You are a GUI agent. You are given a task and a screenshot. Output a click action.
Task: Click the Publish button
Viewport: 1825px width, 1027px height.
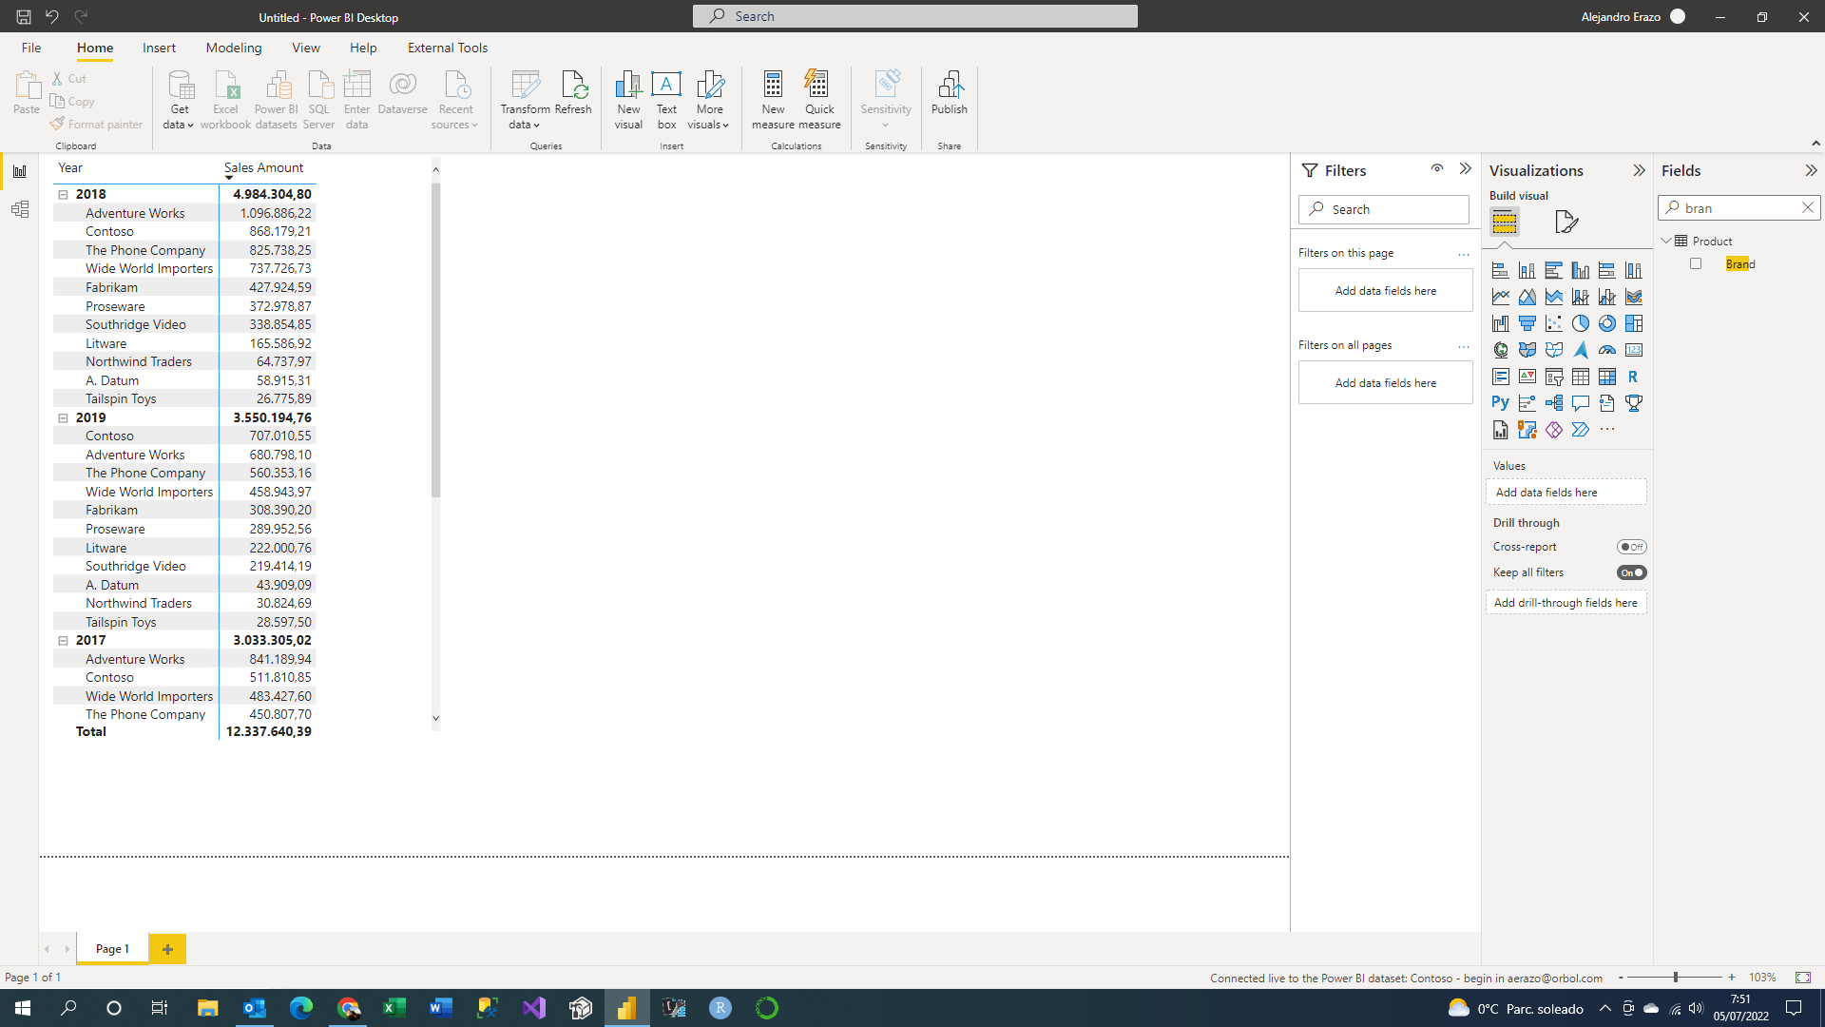coord(950,93)
